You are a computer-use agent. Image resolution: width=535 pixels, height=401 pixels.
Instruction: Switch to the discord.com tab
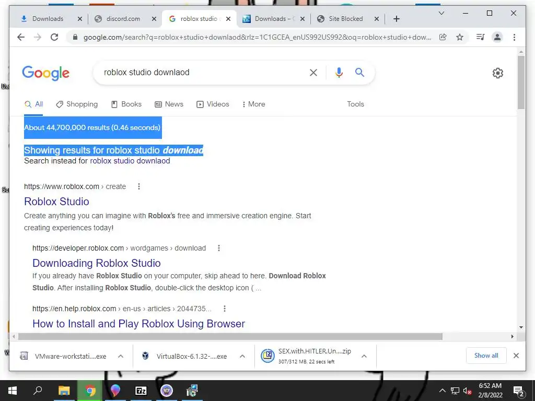point(123,19)
